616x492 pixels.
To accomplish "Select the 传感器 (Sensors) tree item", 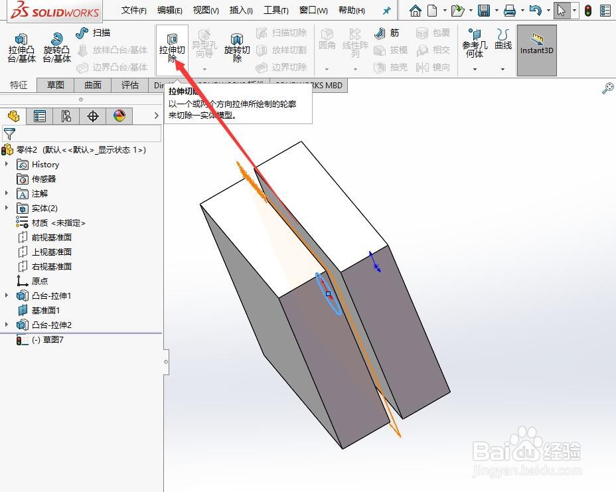I will (36, 179).
